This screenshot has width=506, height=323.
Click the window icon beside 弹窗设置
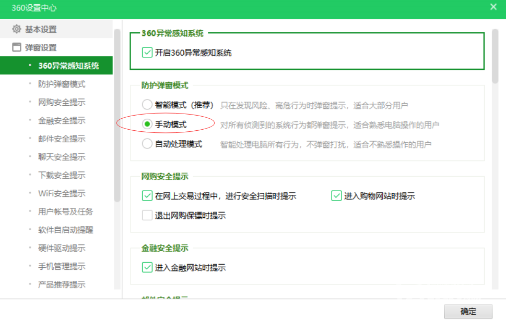point(17,47)
